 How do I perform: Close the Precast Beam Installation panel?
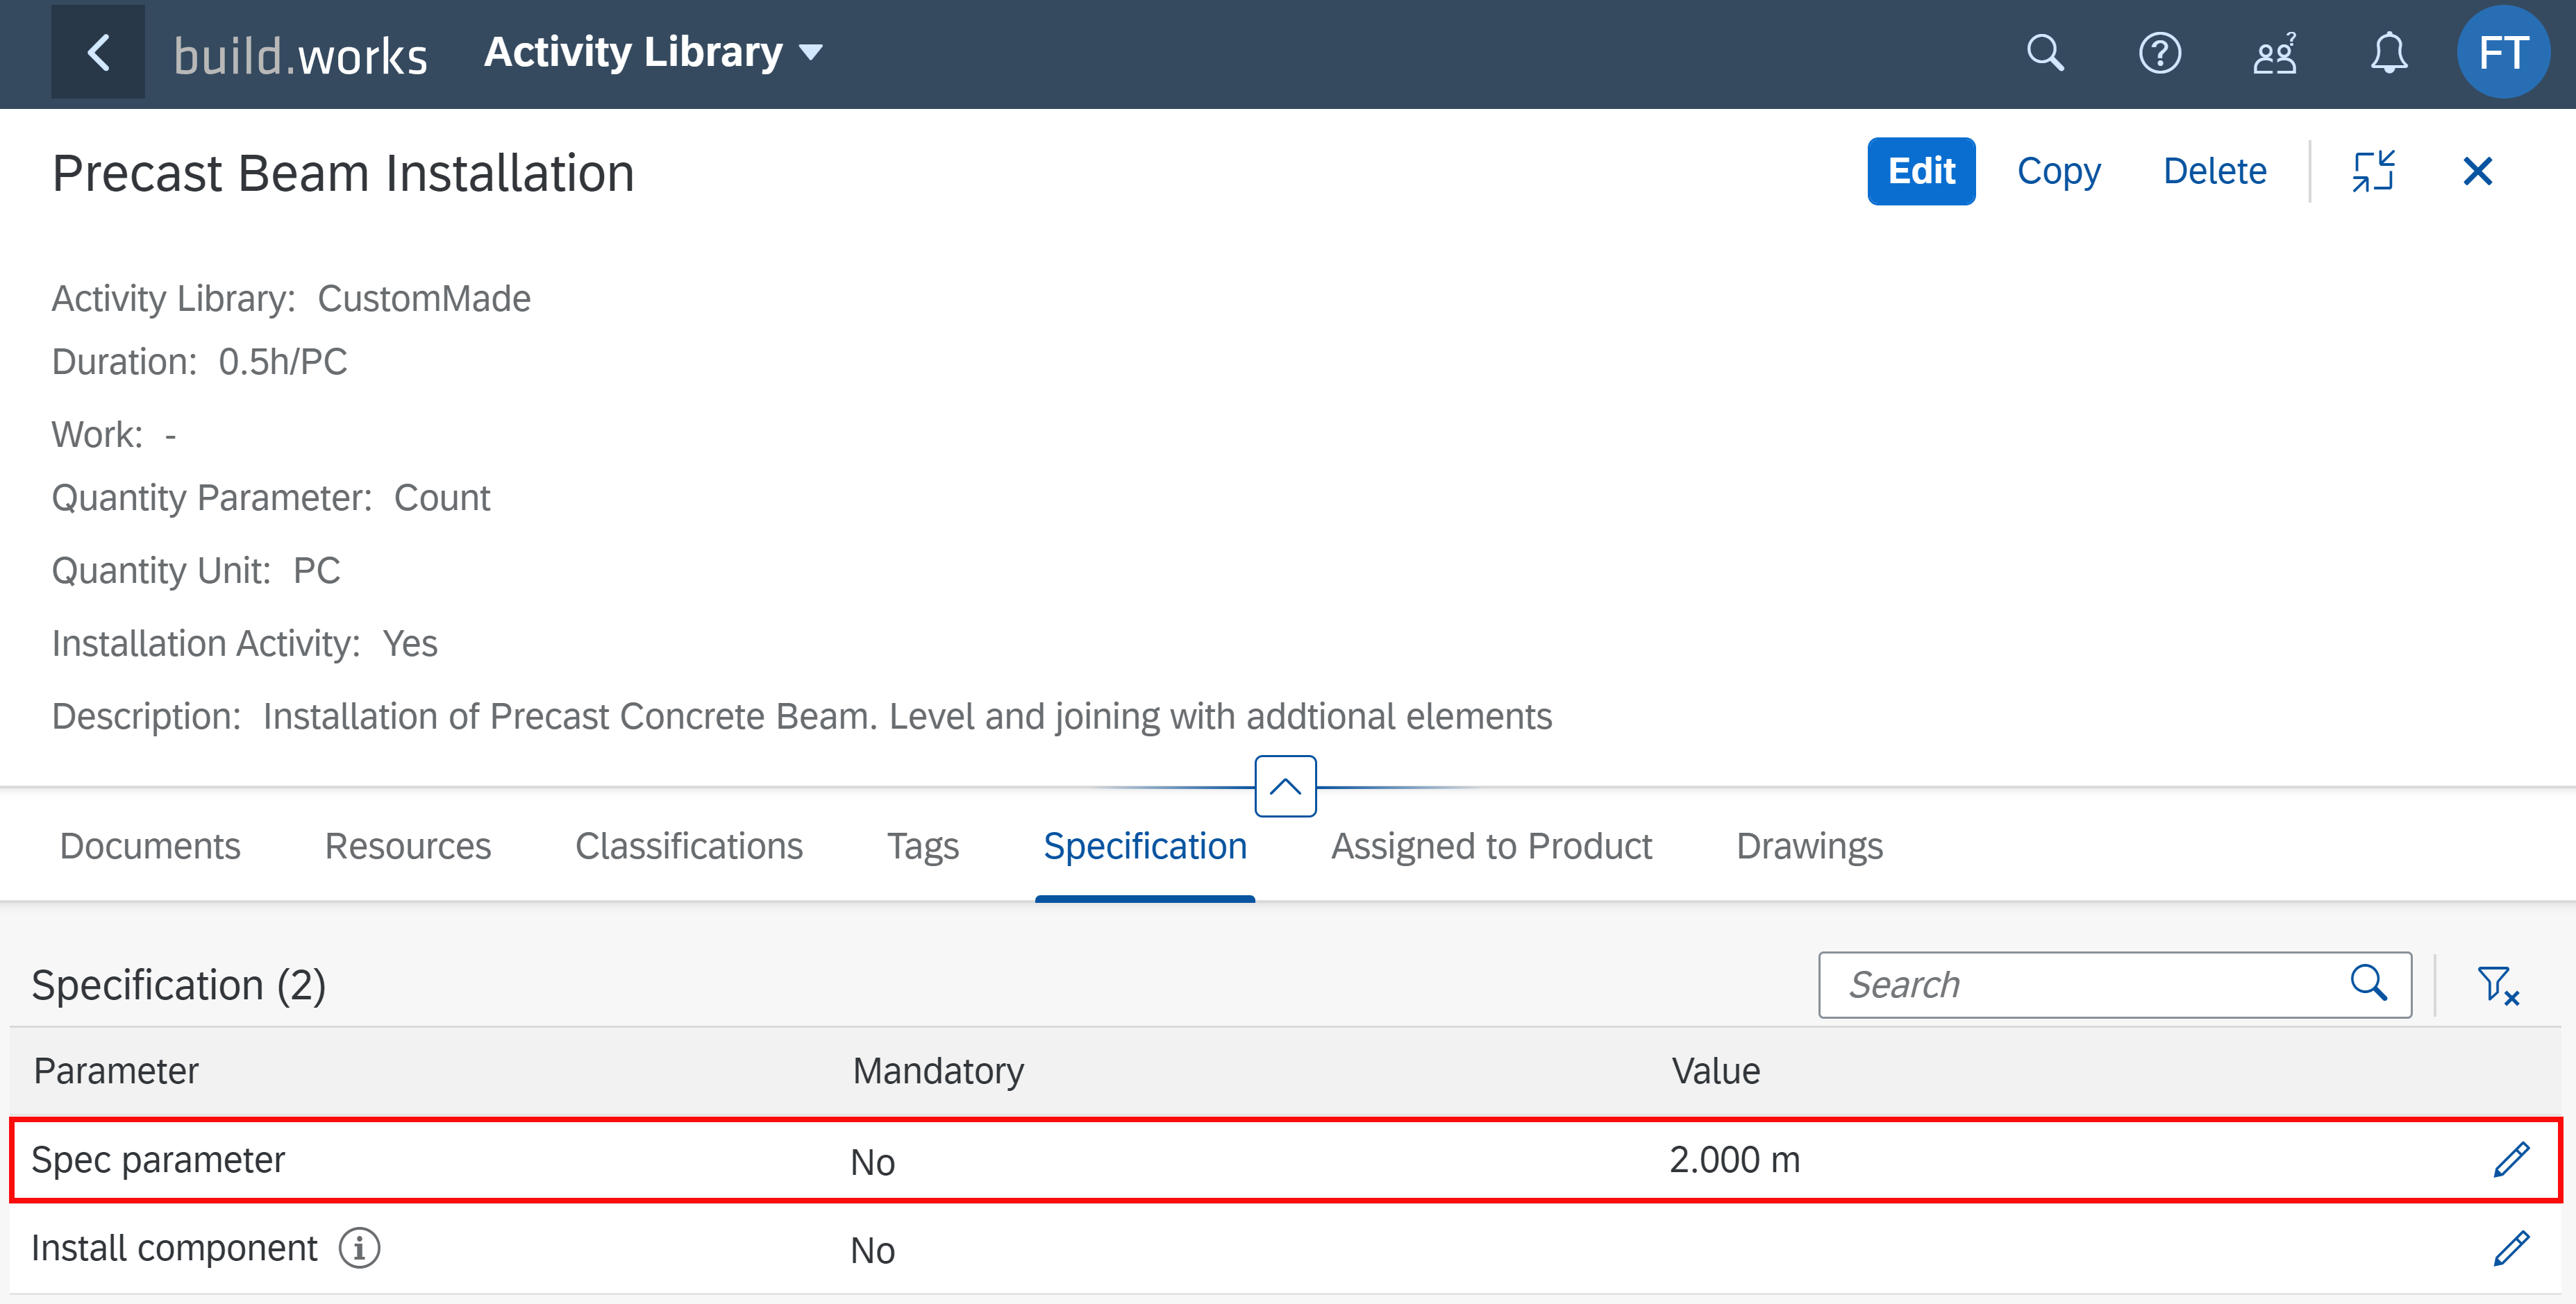coord(2477,171)
